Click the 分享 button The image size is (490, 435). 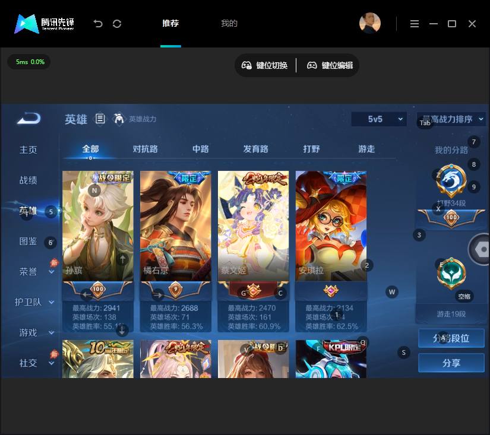[451, 363]
